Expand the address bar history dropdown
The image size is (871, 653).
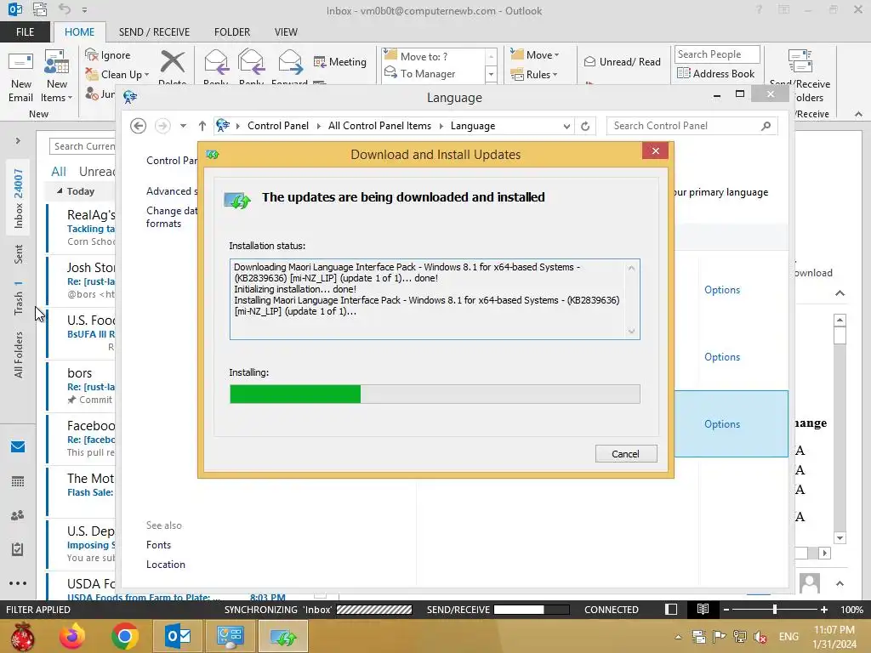566,126
